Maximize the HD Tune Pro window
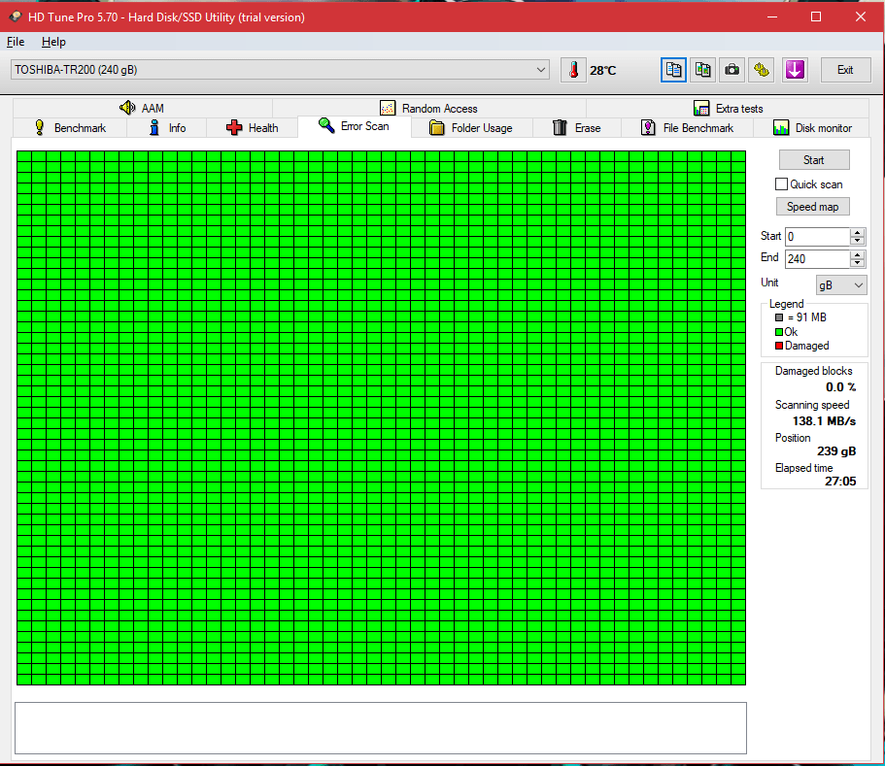Viewport: 885px width, 766px height. pos(816,17)
